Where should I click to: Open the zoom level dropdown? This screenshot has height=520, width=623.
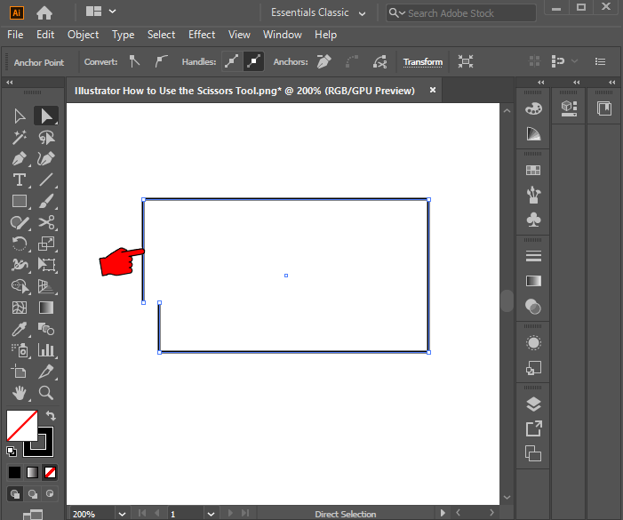pyautogui.click(x=121, y=514)
